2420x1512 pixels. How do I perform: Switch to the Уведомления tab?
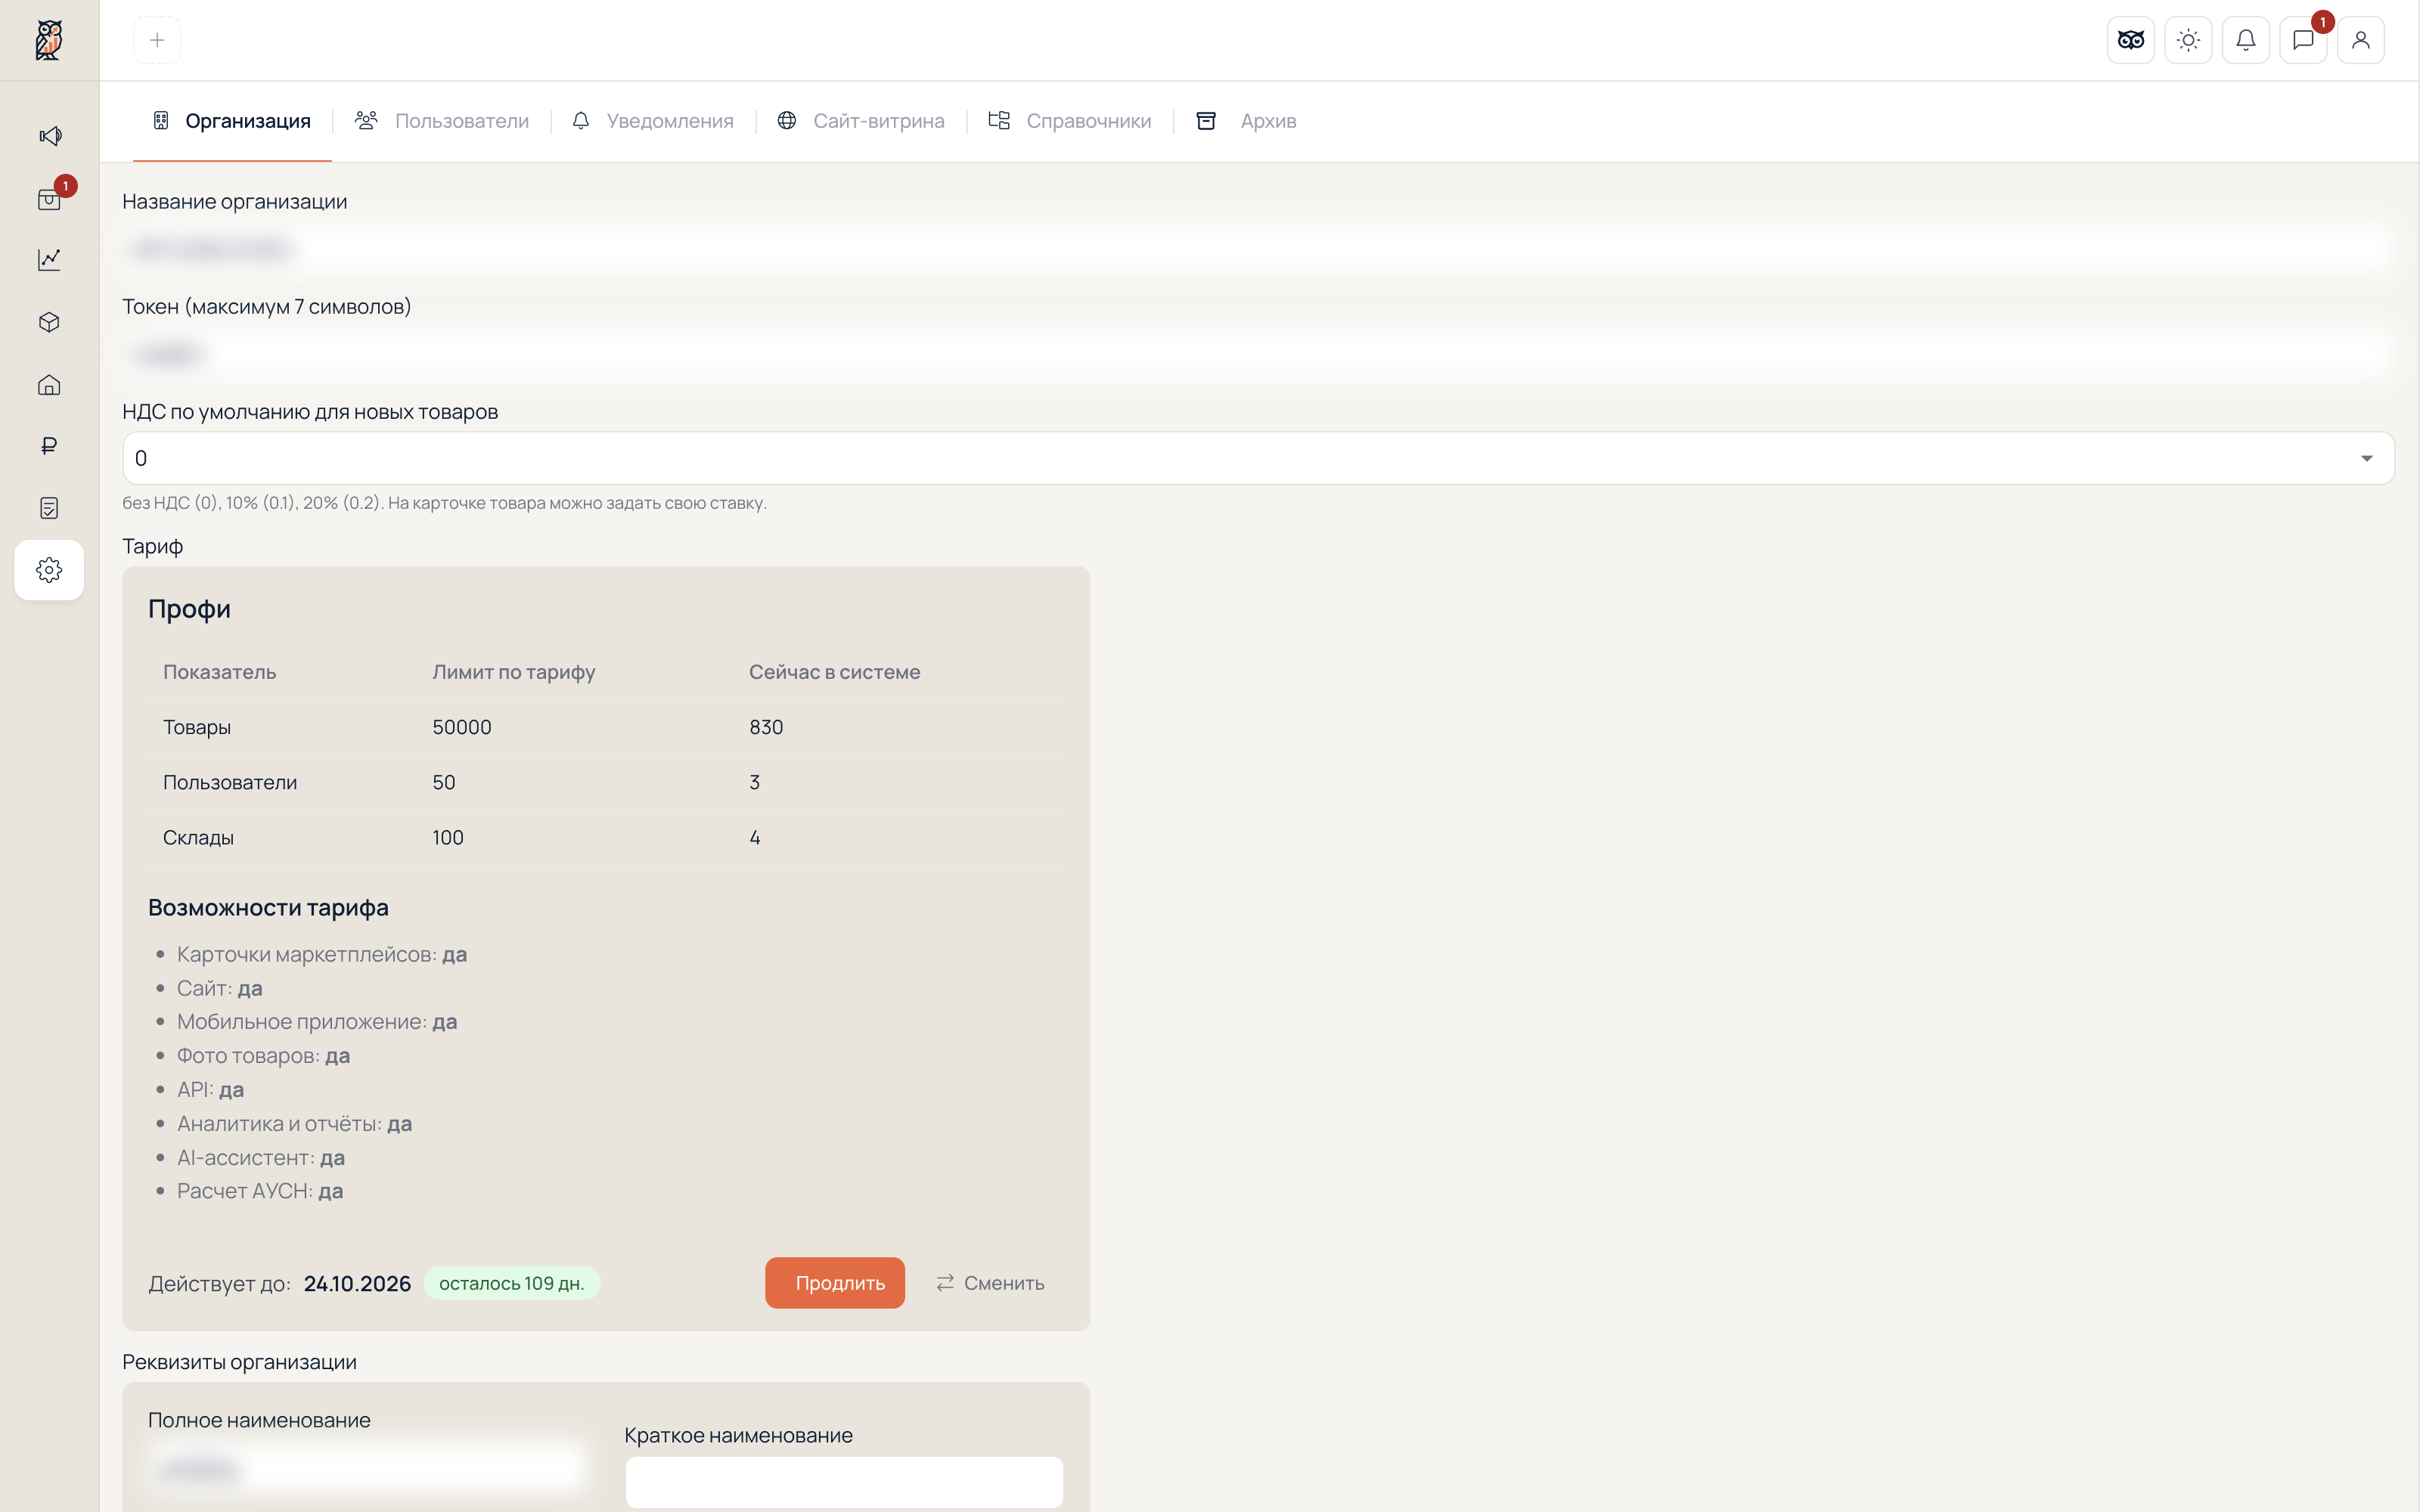point(653,121)
